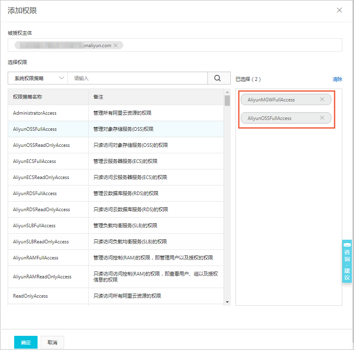Screen dimensions: 354x350
Task: Close the 添加权限 dialog with the X
Action: click(x=339, y=10)
